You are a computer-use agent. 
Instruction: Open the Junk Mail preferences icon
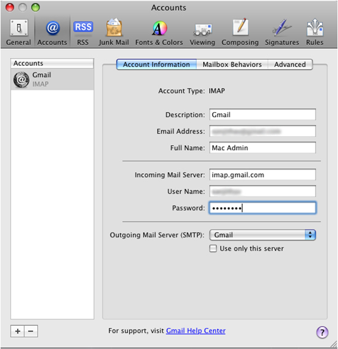click(x=113, y=32)
